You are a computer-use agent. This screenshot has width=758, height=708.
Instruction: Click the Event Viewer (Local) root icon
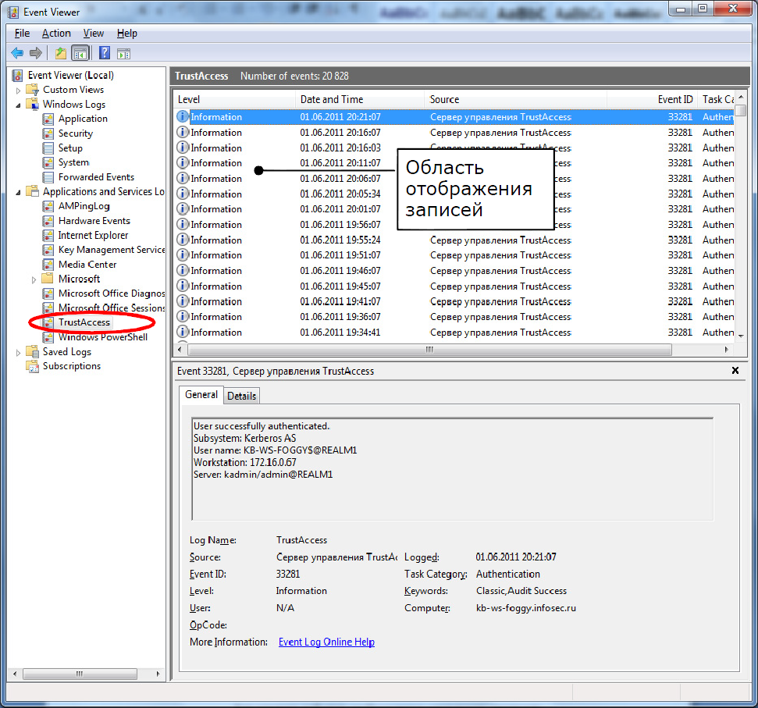[18, 76]
